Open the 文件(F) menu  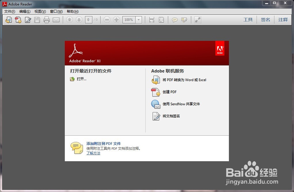pyautogui.click(x=10, y=11)
